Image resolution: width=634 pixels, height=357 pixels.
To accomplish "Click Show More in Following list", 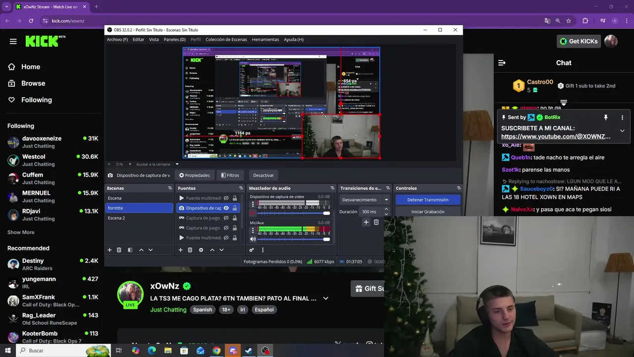I will click(x=21, y=232).
